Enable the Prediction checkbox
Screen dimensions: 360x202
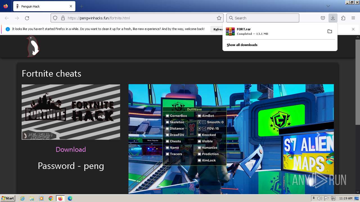click(x=199, y=154)
